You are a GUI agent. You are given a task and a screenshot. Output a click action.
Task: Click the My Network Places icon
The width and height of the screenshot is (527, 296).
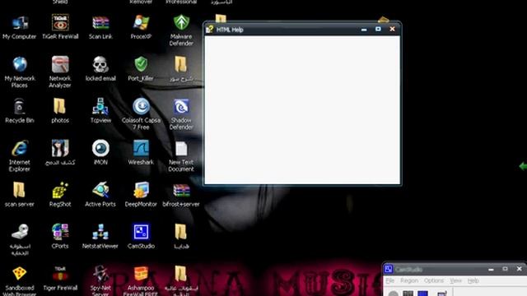[x=20, y=64]
